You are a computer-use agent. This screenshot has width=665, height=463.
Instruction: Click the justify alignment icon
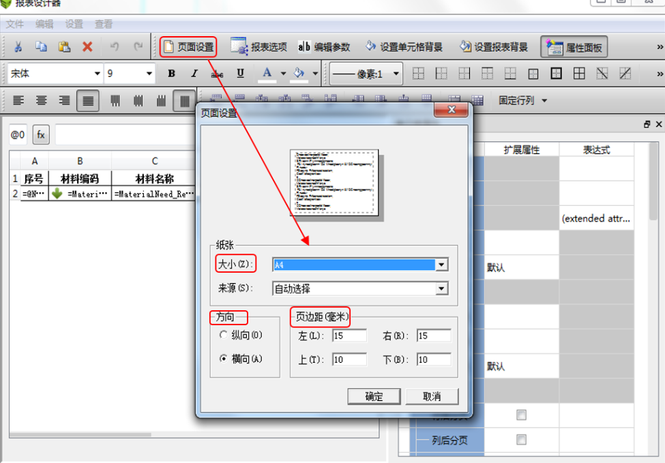88,100
